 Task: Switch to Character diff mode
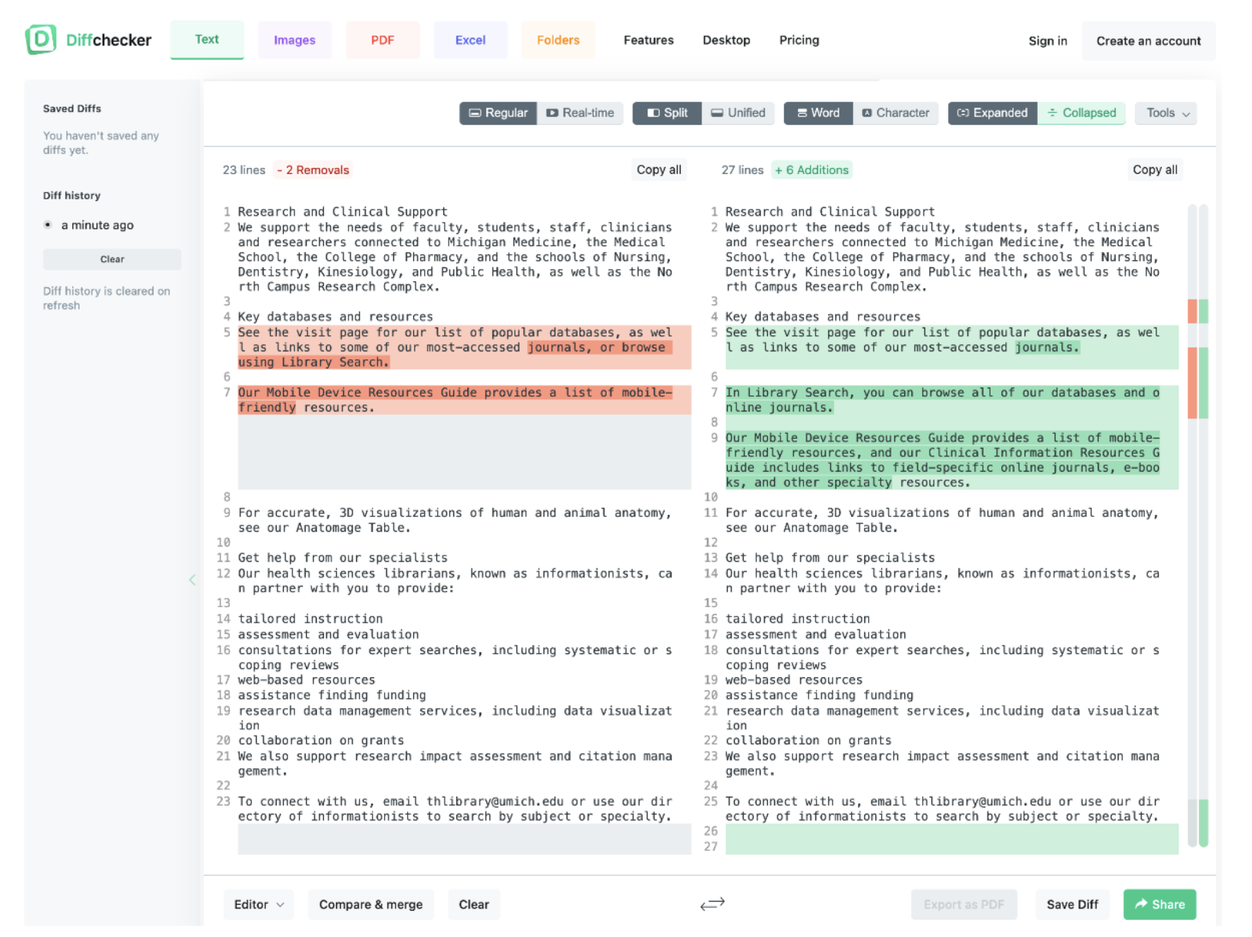click(895, 113)
